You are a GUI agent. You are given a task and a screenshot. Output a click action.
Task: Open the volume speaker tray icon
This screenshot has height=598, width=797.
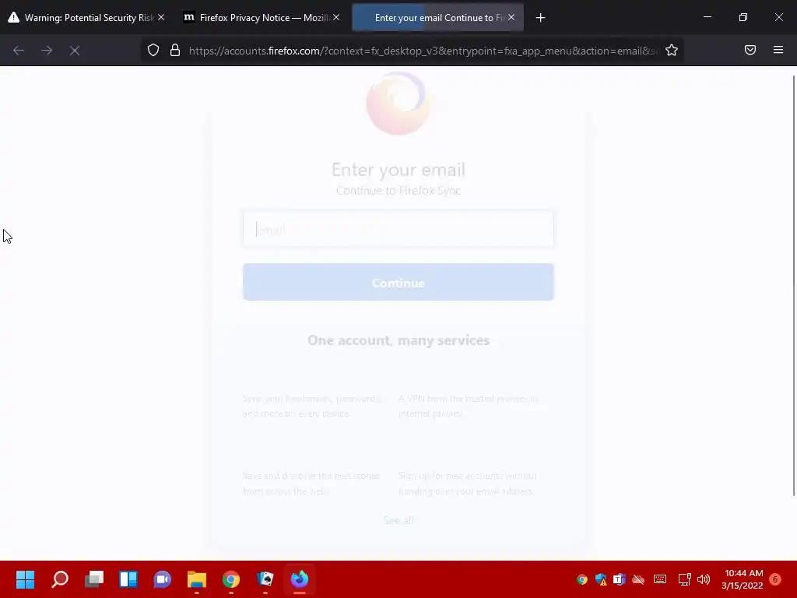[704, 579]
